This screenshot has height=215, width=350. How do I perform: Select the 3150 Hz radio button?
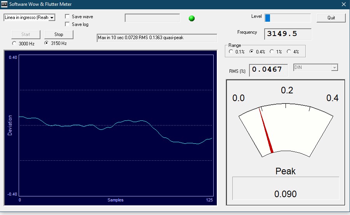pyautogui.click(x=47, y=43)
